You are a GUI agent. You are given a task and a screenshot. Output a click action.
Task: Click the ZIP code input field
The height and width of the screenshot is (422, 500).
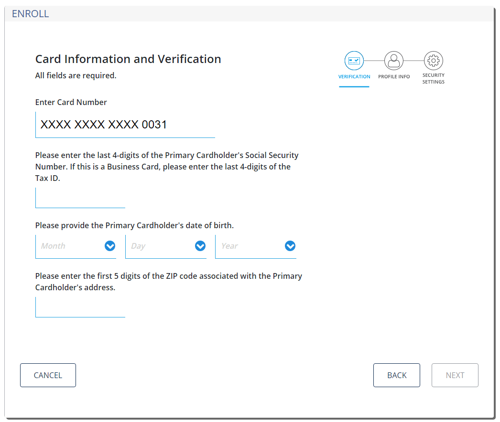point(80,307)
